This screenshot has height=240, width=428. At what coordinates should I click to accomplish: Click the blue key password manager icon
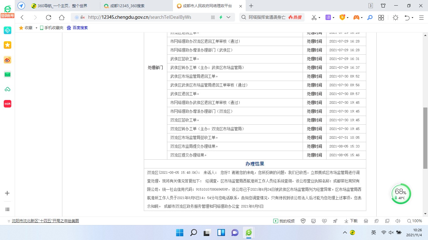tap(370, 17)
